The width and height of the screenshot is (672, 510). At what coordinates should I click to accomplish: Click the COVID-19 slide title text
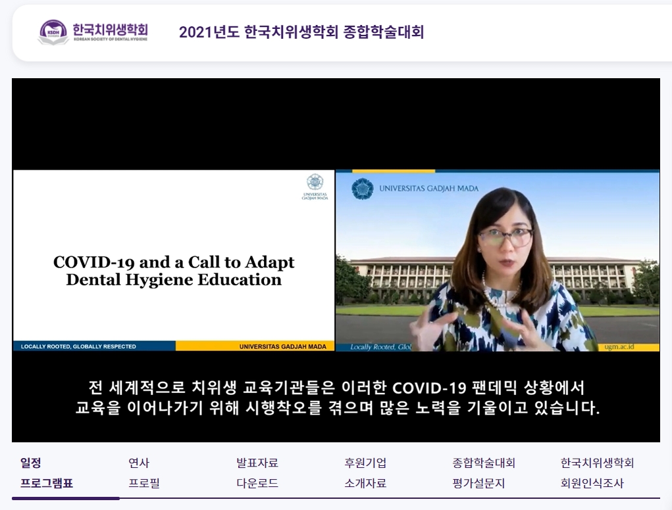[x=174, y=271]
